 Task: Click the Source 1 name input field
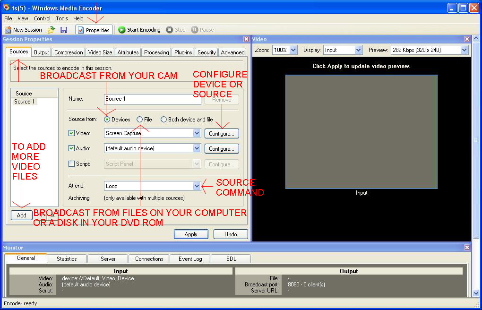pyautogui.click(x=153, y=99)
